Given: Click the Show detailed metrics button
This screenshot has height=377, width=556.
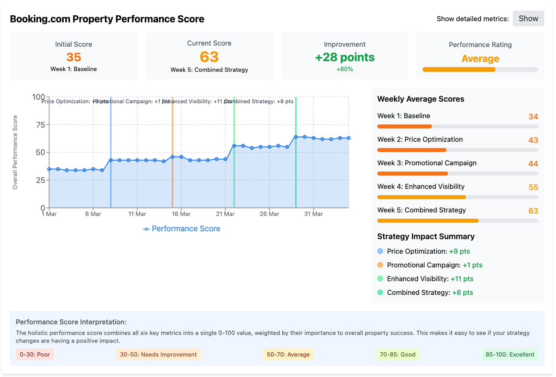Looking at the screenshot, I should [x=528, y=18].
